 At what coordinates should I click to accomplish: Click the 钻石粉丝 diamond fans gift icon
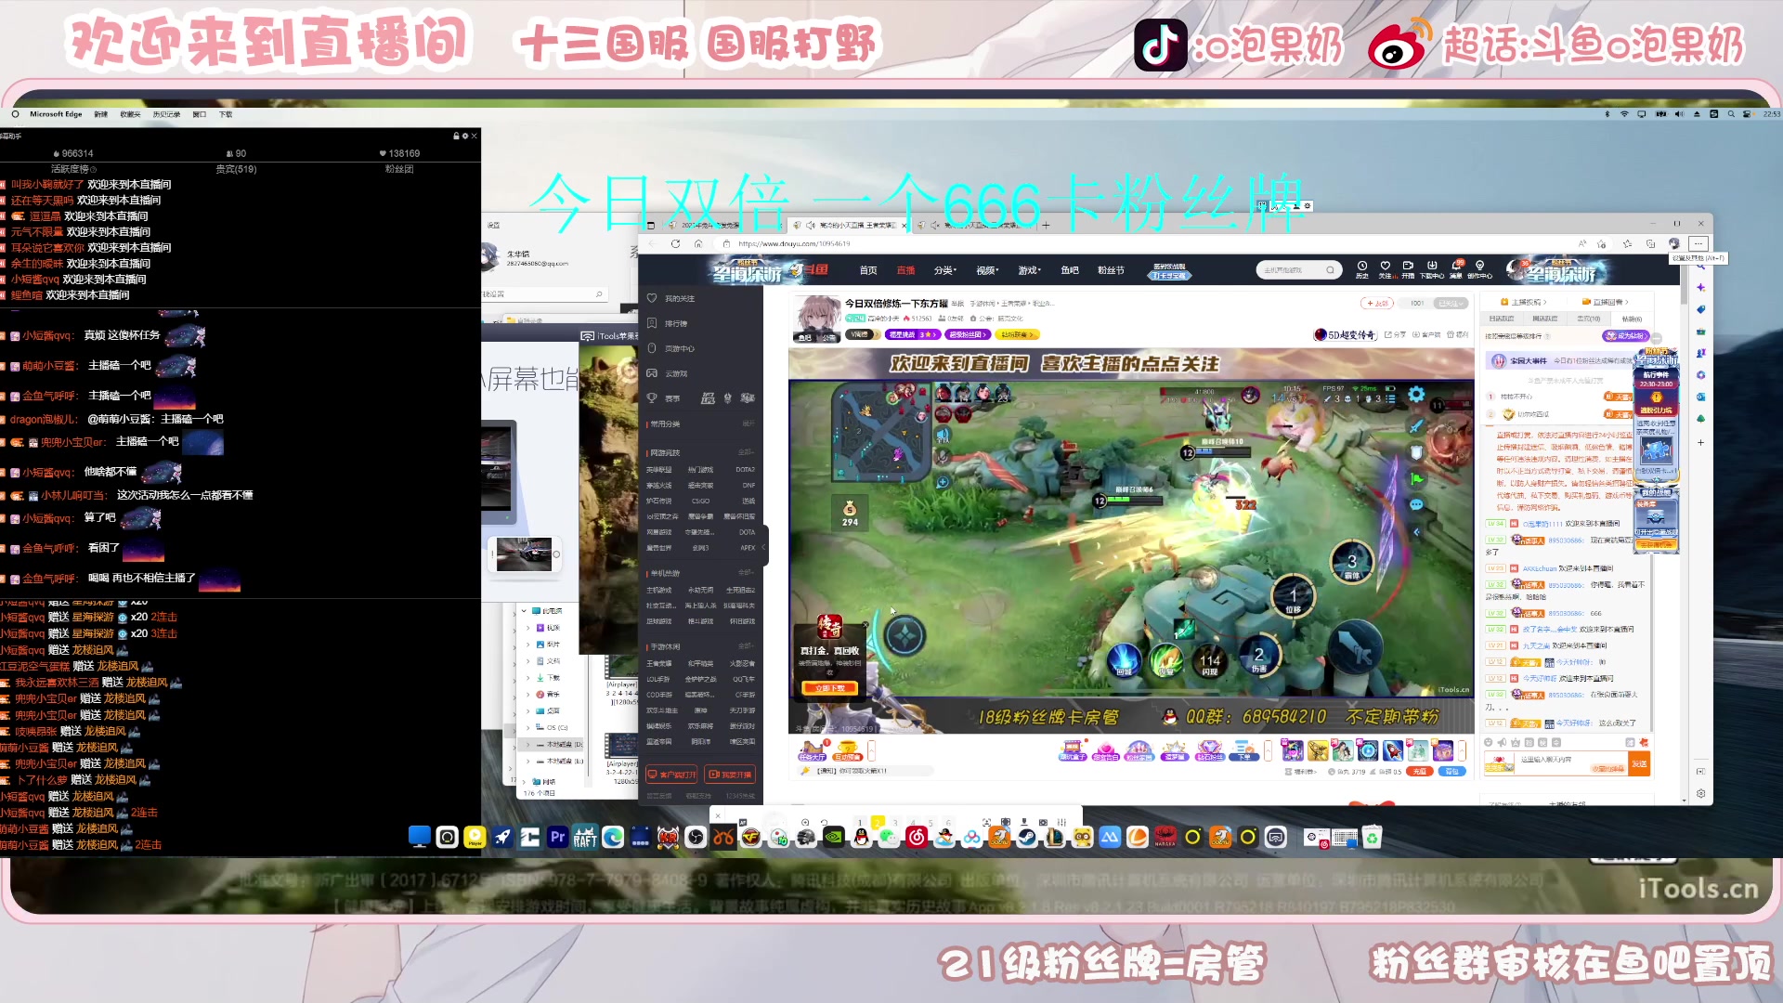coord(1210,750)
